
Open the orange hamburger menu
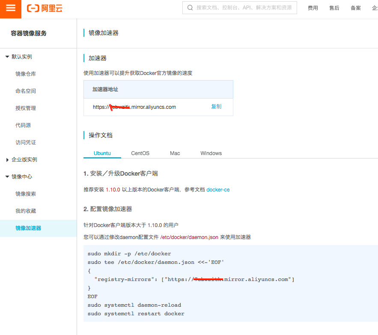(x=11, y=9)
